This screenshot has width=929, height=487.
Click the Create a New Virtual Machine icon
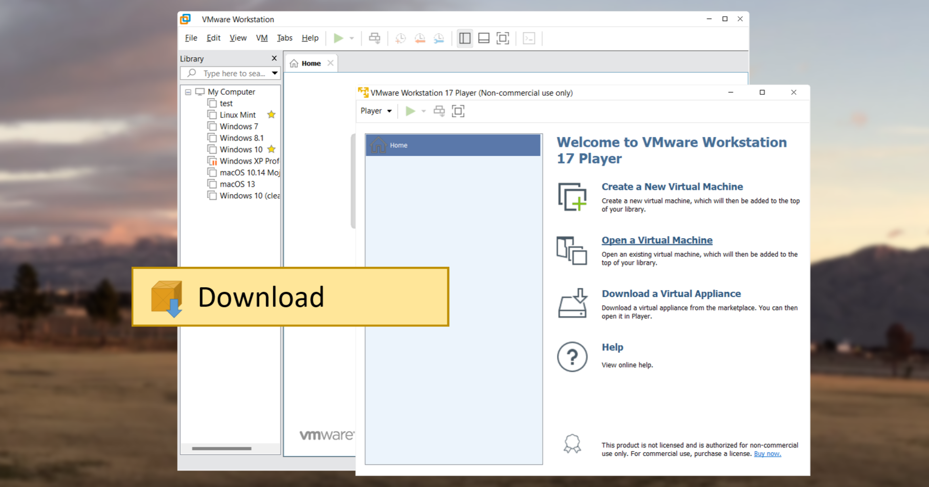point(572,198)
